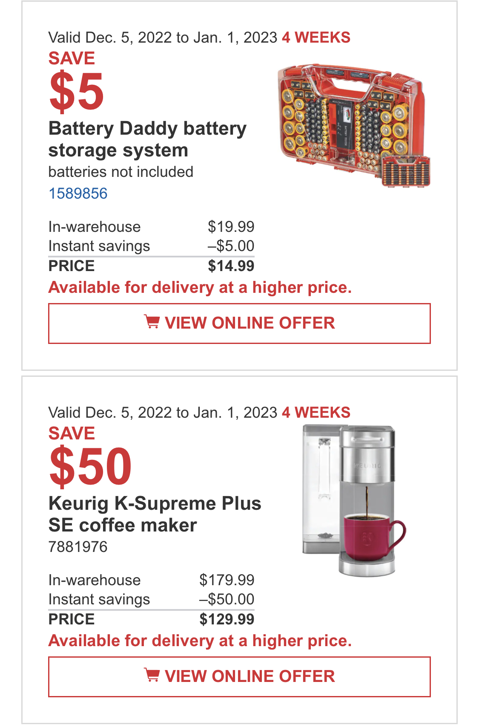Screen dimensions: 479x725
Task: Click the red $50 savings amount
Action: click(x=90, y=466)
